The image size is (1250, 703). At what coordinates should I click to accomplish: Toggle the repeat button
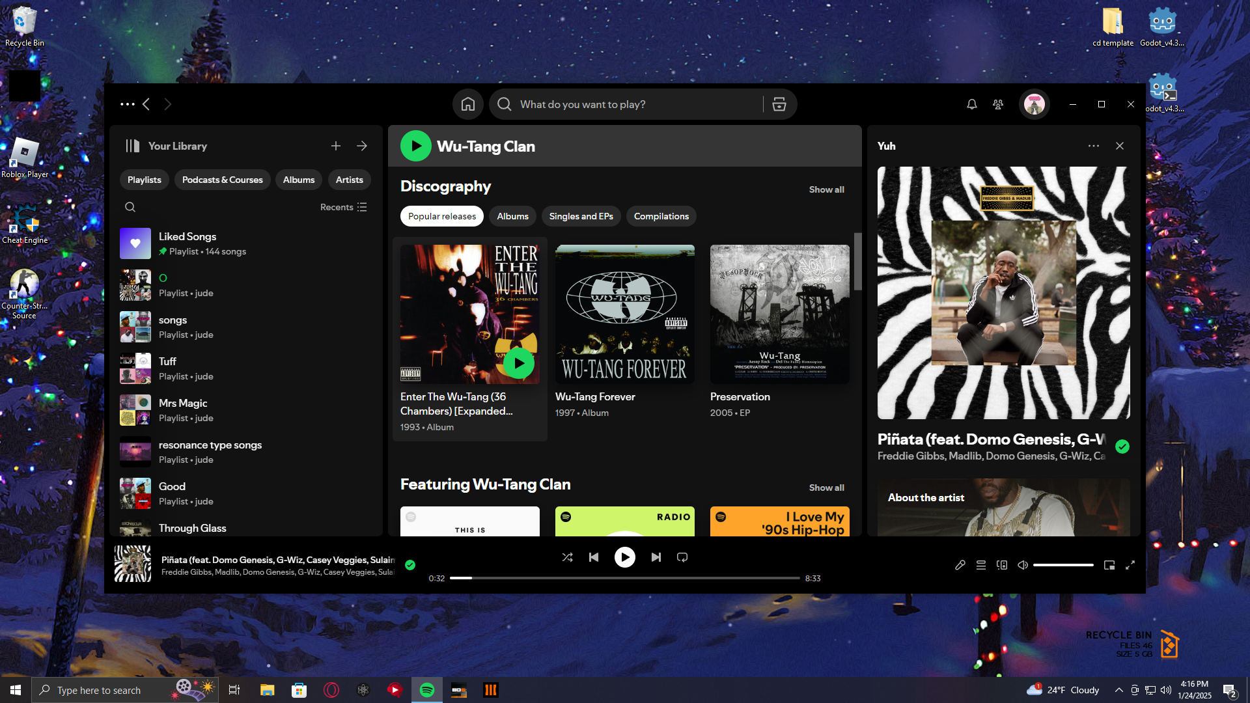click(682, 557)
